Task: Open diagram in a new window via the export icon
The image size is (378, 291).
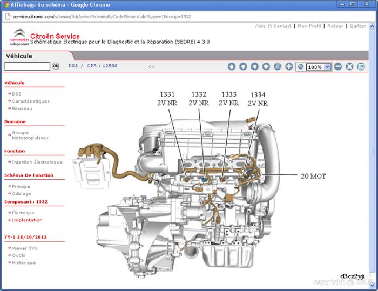Action: tap(361, 66)
